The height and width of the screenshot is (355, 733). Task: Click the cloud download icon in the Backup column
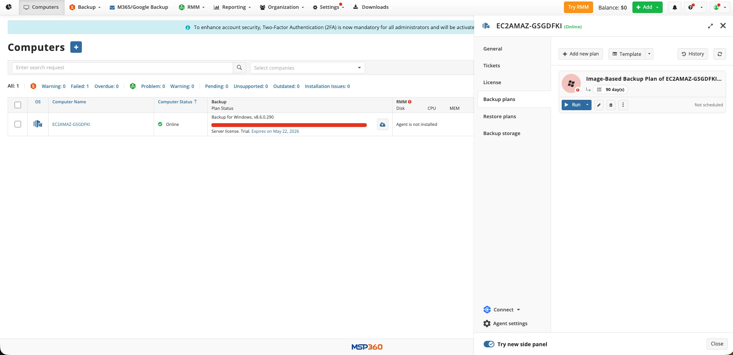pos(382,124)
